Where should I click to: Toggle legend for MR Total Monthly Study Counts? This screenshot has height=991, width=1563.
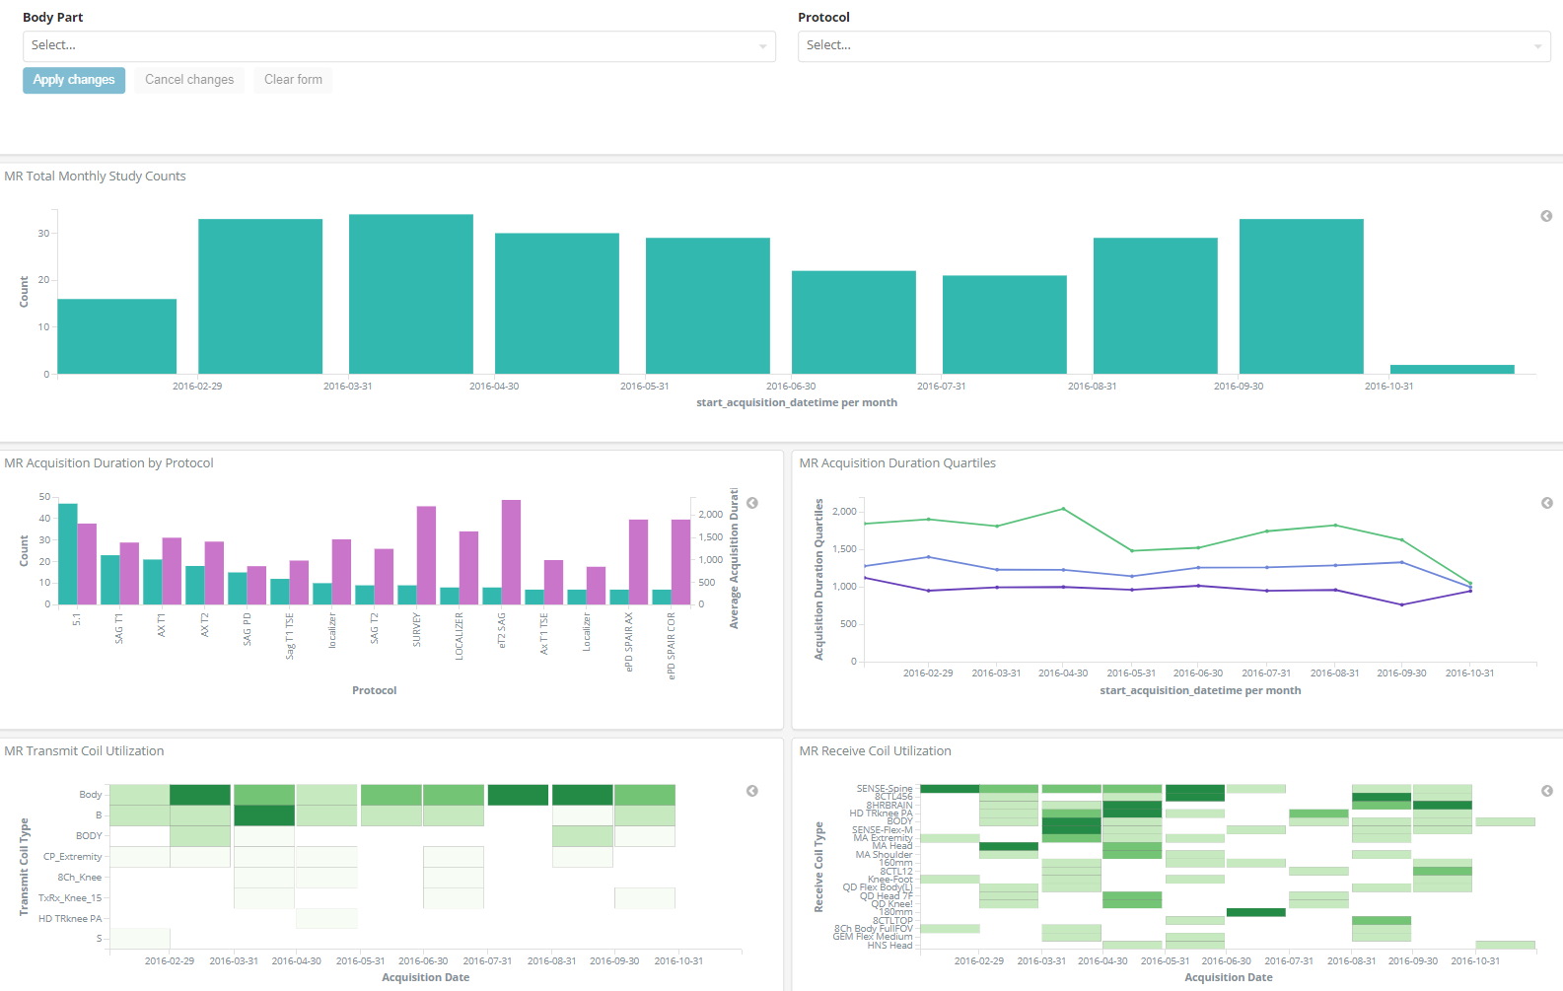tap(1546, 216)
